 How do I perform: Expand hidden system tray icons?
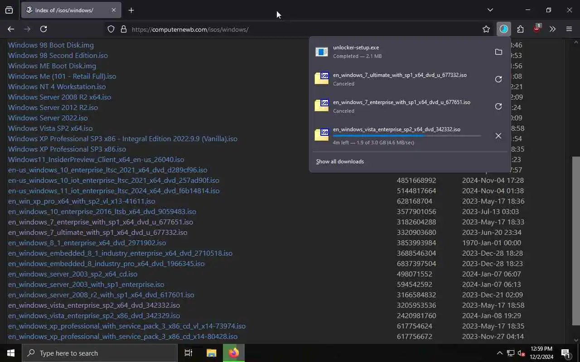click(x=499, y=353)
